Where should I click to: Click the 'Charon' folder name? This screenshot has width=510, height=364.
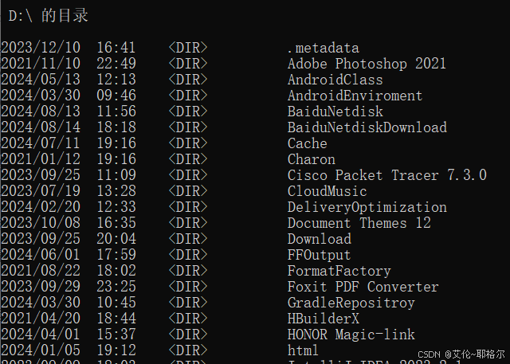click(312, 159)
